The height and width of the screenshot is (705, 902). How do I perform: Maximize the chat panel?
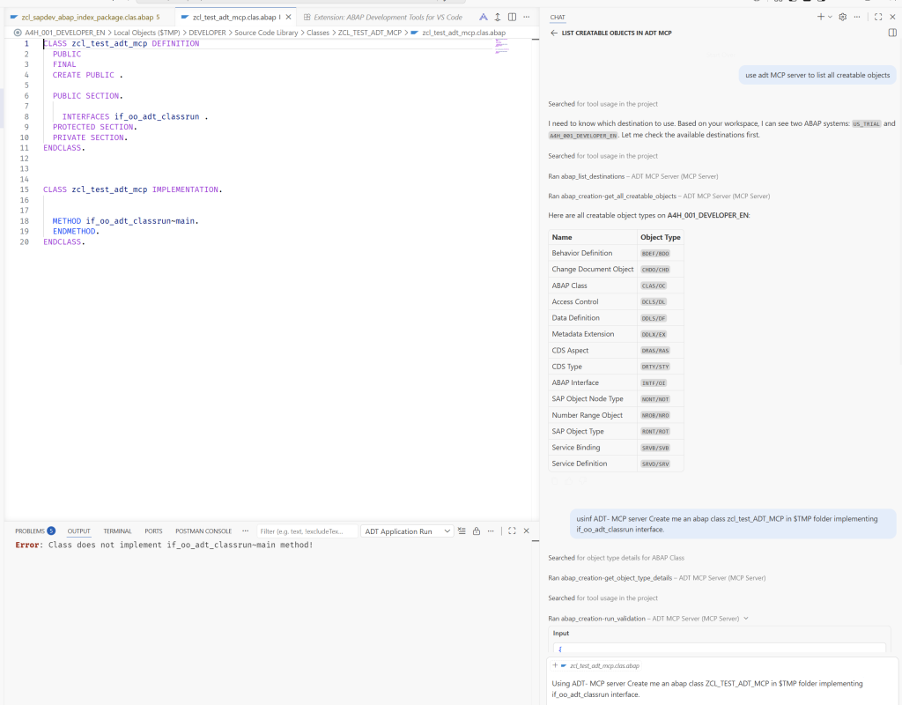[x=878, y=17]
